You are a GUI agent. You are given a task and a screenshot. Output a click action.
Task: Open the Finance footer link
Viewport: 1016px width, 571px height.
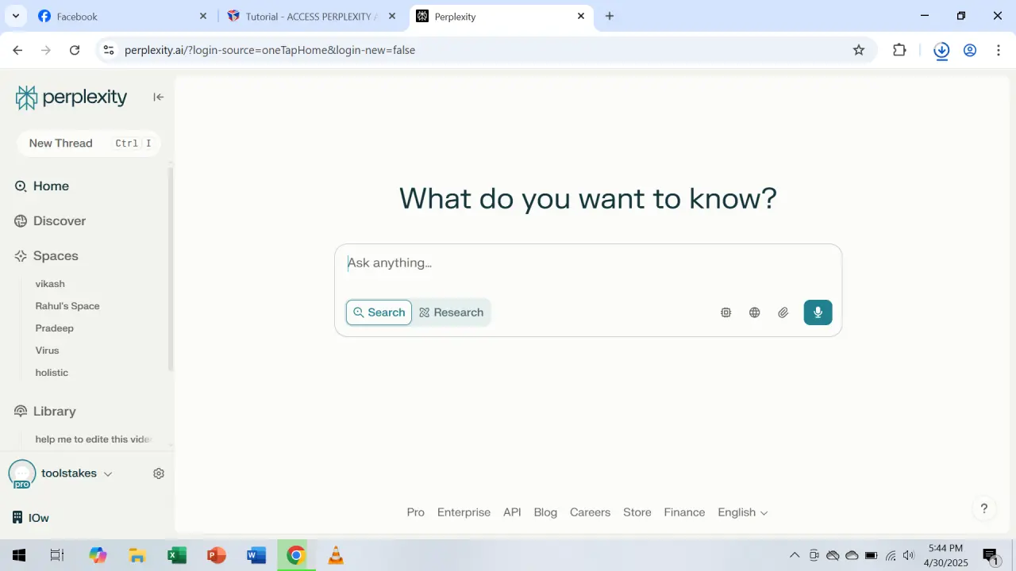point(684,512)
